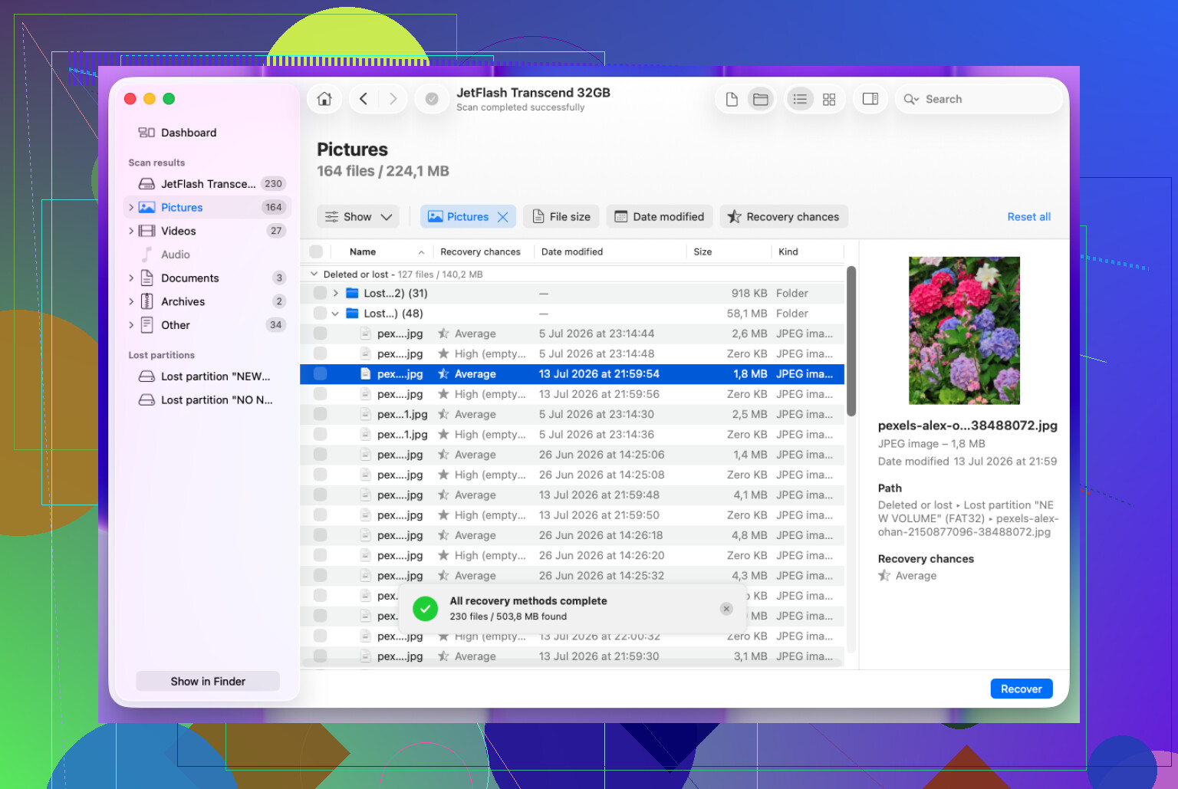Expand the Pictures sidebar category
This screenshot has height=789, width=1178.
click(x=131, y=208)
